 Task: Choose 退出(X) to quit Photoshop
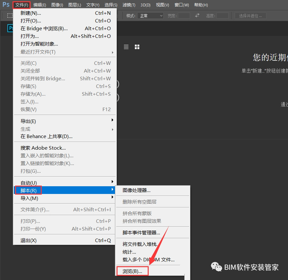click(65, 240)
